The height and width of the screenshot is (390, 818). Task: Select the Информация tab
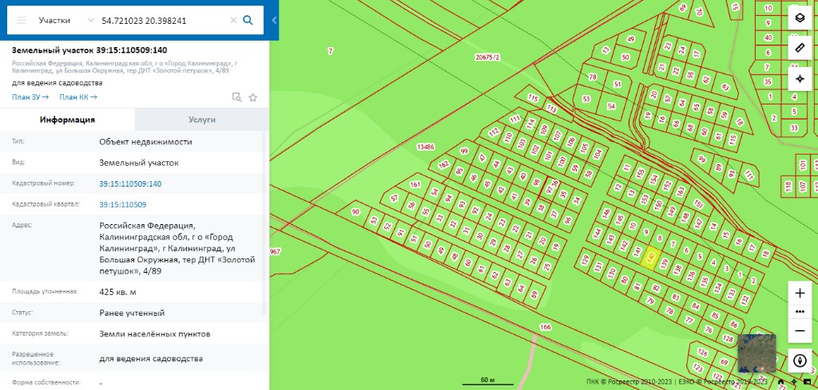pos(67,120)
